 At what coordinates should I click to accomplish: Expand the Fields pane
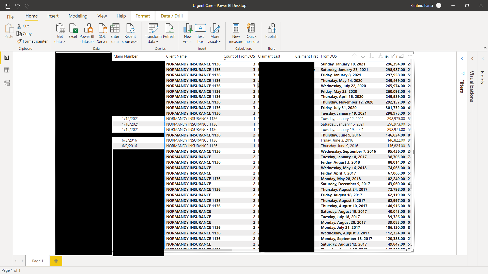[x=483, y=59]
